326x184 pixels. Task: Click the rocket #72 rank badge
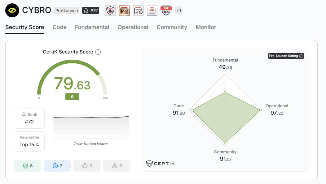point(91,11)
